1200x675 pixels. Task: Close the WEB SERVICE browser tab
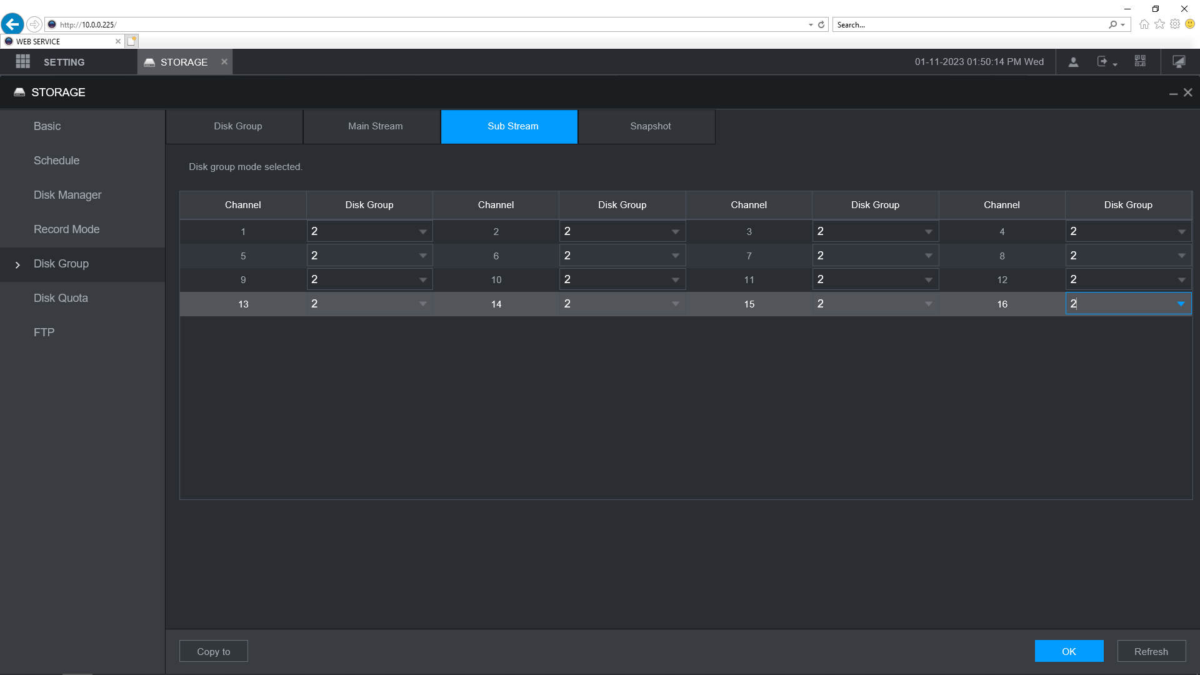118,41
